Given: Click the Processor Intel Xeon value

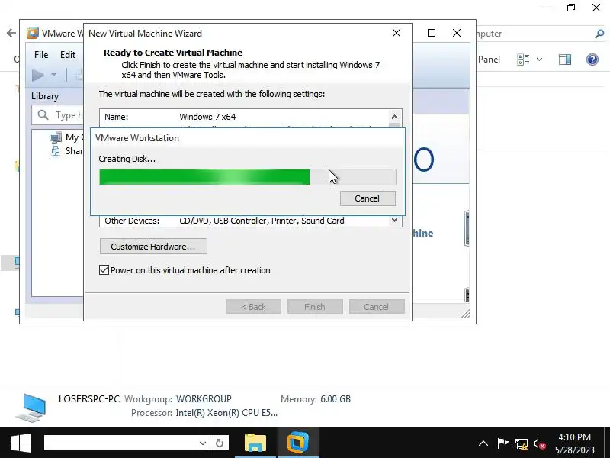Looking at the screenshot, I should [226, 413].
